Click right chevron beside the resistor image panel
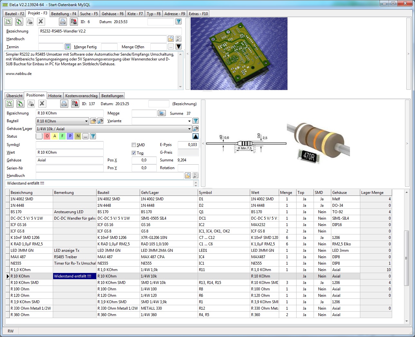415x337 pixels. [x=407, y=143]
